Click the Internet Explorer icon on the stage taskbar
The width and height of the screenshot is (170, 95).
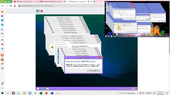tap(42, 89)
